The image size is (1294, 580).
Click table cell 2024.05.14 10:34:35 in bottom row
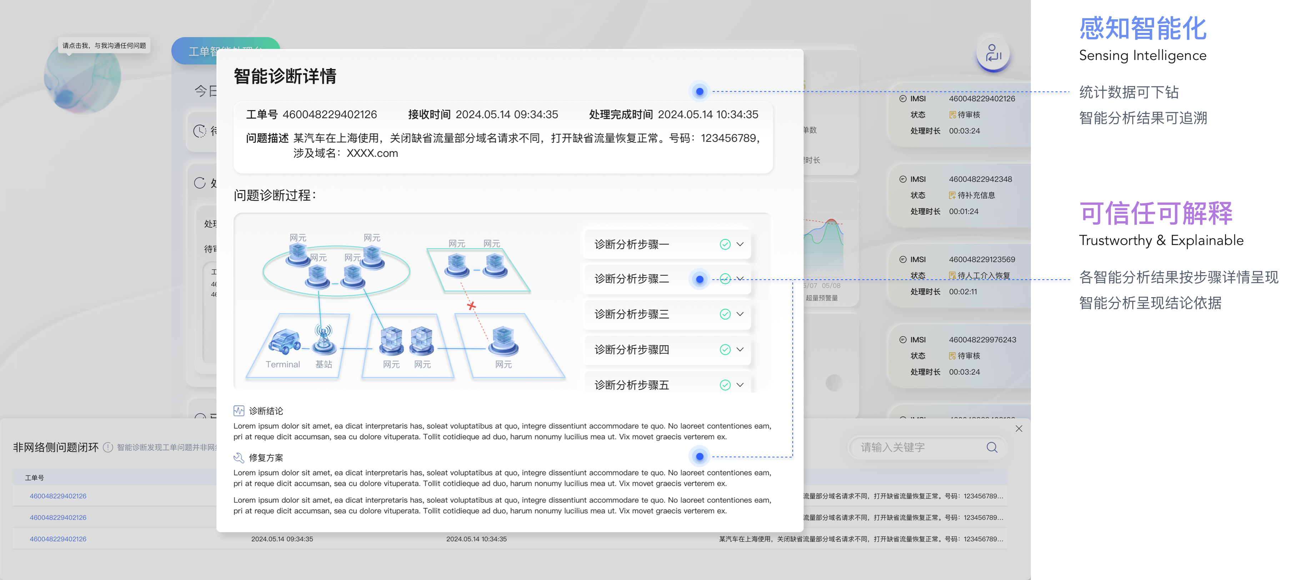click(476, 539)
